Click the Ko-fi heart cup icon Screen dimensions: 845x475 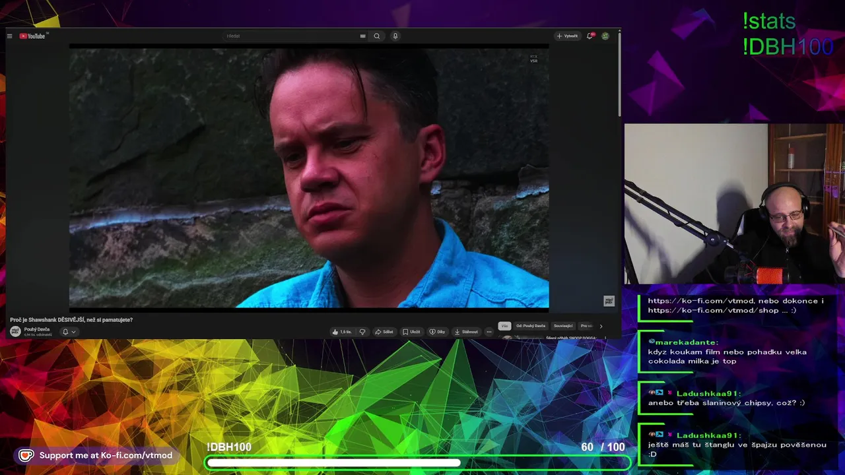[26, 455]
